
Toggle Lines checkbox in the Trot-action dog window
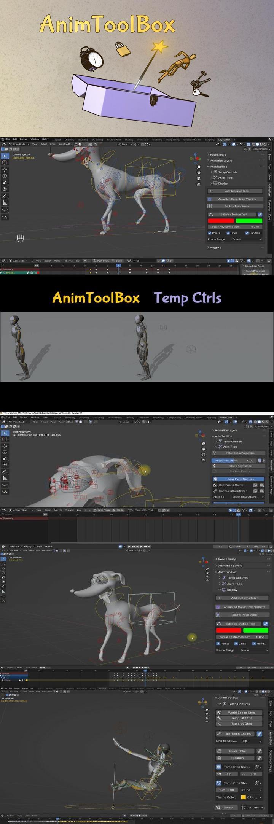(228, 233)
